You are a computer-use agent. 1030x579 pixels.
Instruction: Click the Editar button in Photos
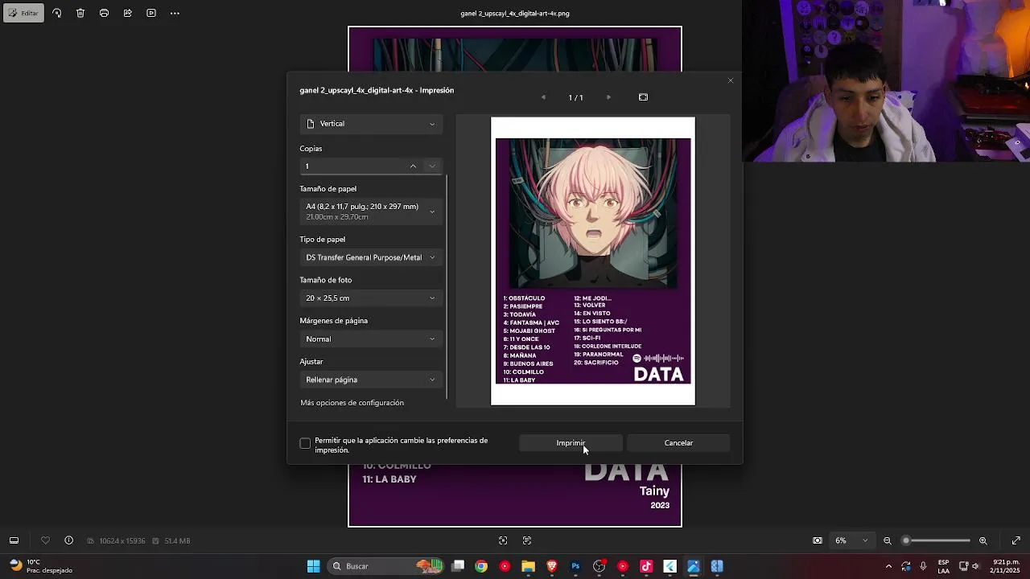pos(23,13)
